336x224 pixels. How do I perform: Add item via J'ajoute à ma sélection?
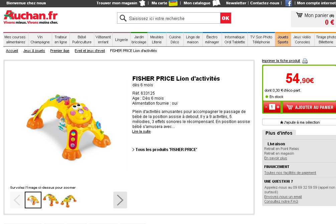tap(300, 122)
